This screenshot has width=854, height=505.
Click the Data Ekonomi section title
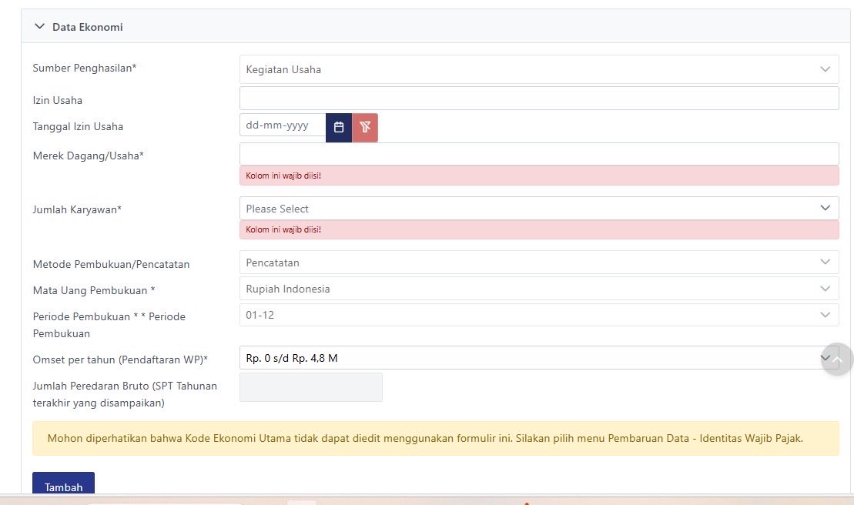pos(88,27)
